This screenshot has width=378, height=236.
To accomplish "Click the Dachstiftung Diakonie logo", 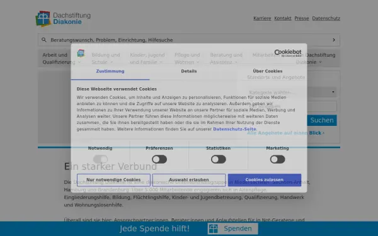I will tap(63, 18).
